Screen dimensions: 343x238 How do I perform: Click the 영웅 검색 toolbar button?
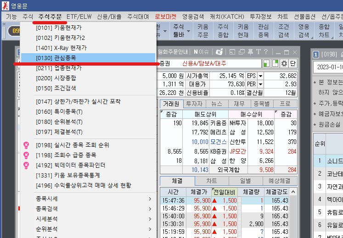click(304, 31)
